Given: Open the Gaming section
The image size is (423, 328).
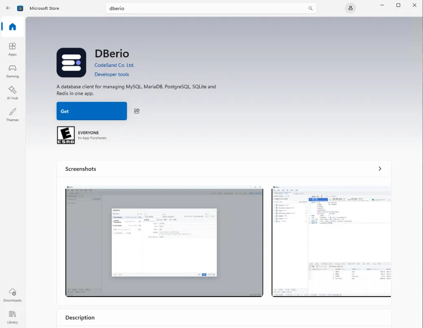Looking at the screenshot, I should (13, 71).
